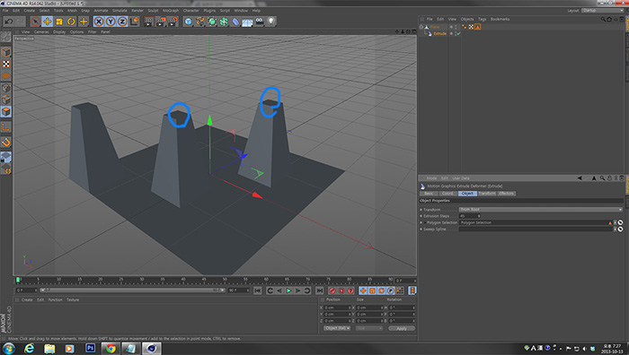
Task: Open the Transform 'From Root' dropdown
Action: click(x=541, y=209)
